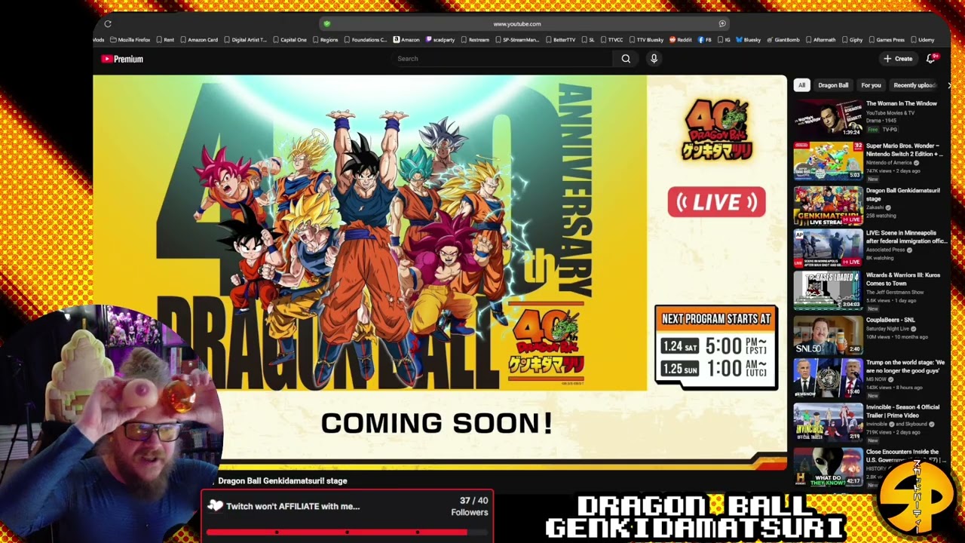Open LIVE Scene in Minneapolis thumbnail

[x=828, y=248]
